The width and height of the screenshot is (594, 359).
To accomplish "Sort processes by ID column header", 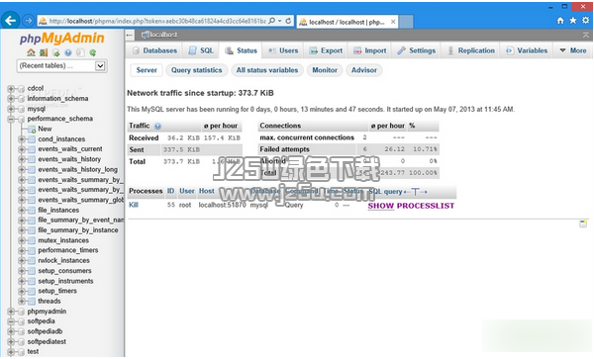I will (171, 192).
